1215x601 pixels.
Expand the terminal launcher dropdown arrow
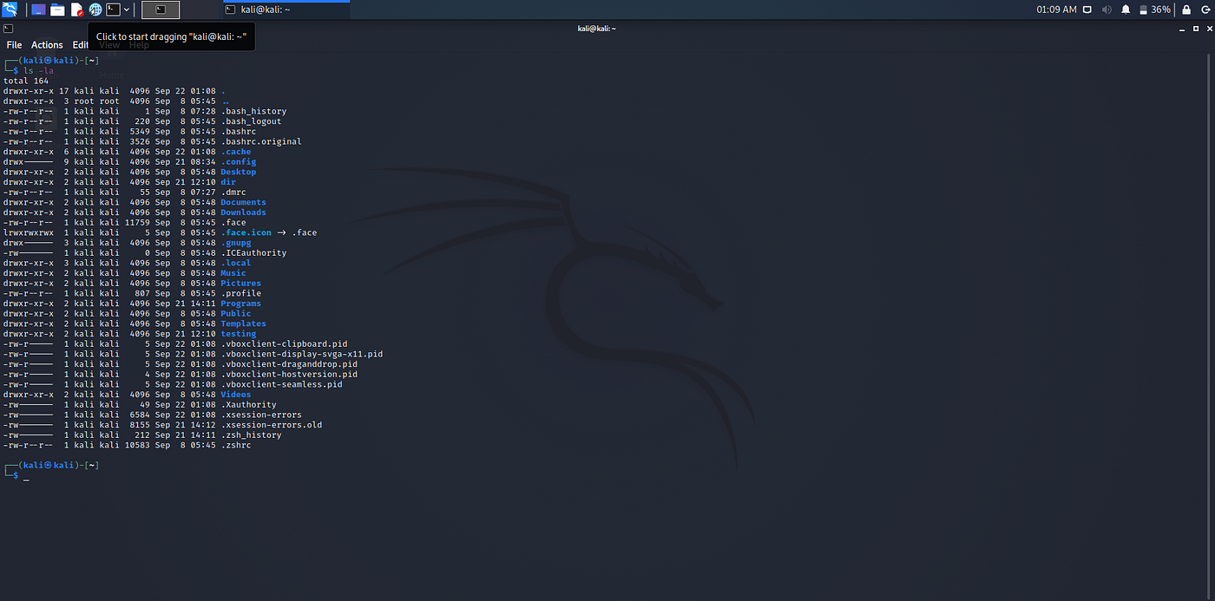(x=127, y=9)
